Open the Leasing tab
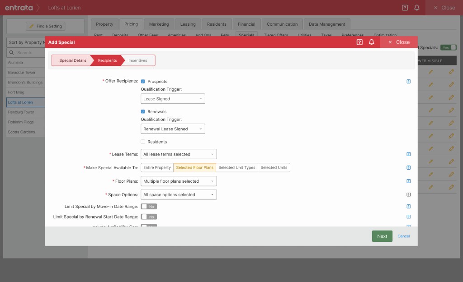The image size is (463, 282). (188, 24)
